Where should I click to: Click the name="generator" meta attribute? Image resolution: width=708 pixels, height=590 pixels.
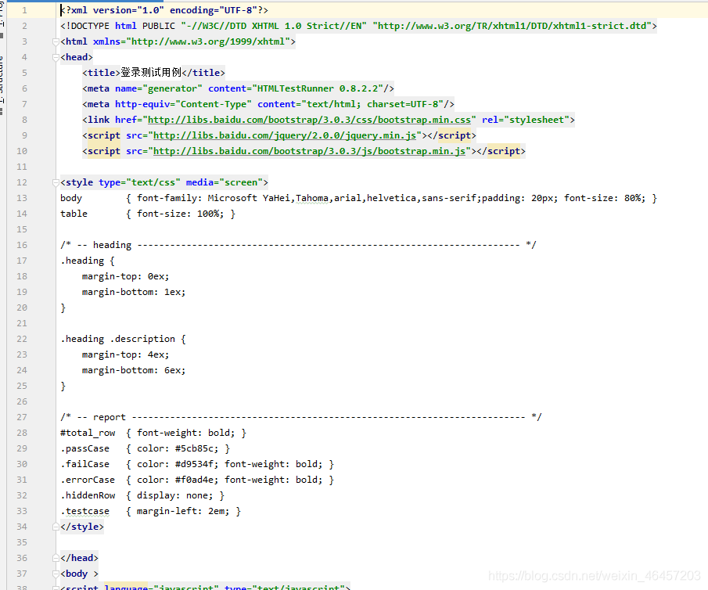159,88
